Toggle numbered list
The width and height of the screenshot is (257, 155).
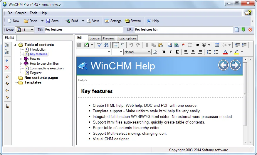pyautogui.click(x=209, y=52)
